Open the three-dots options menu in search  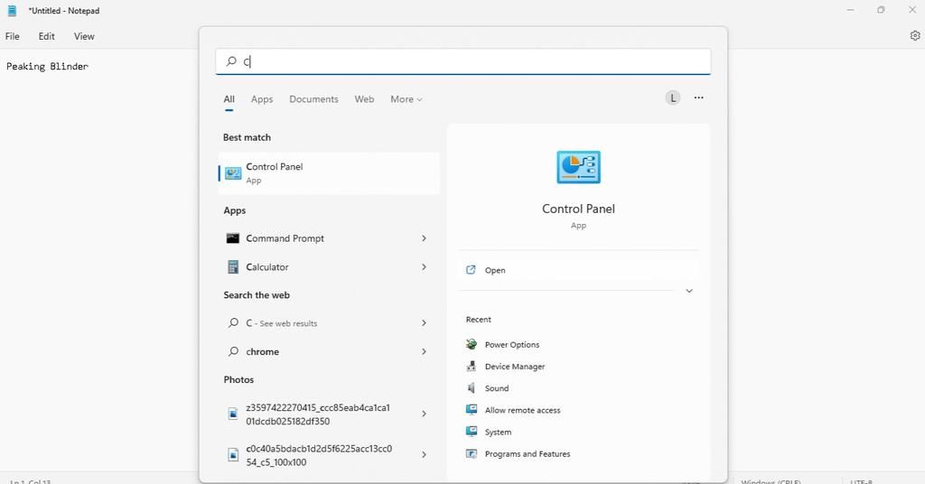click(698, 98)
